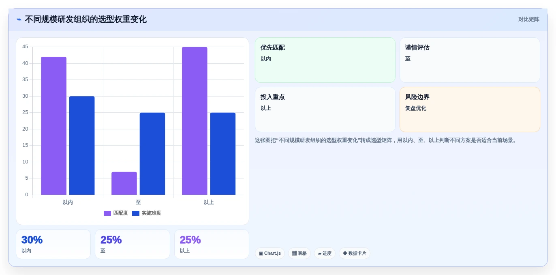The height and width of the screenshot is (275, 556).
Task: Click the purple 25% 以上 stat card
Action: click(212, 244)
